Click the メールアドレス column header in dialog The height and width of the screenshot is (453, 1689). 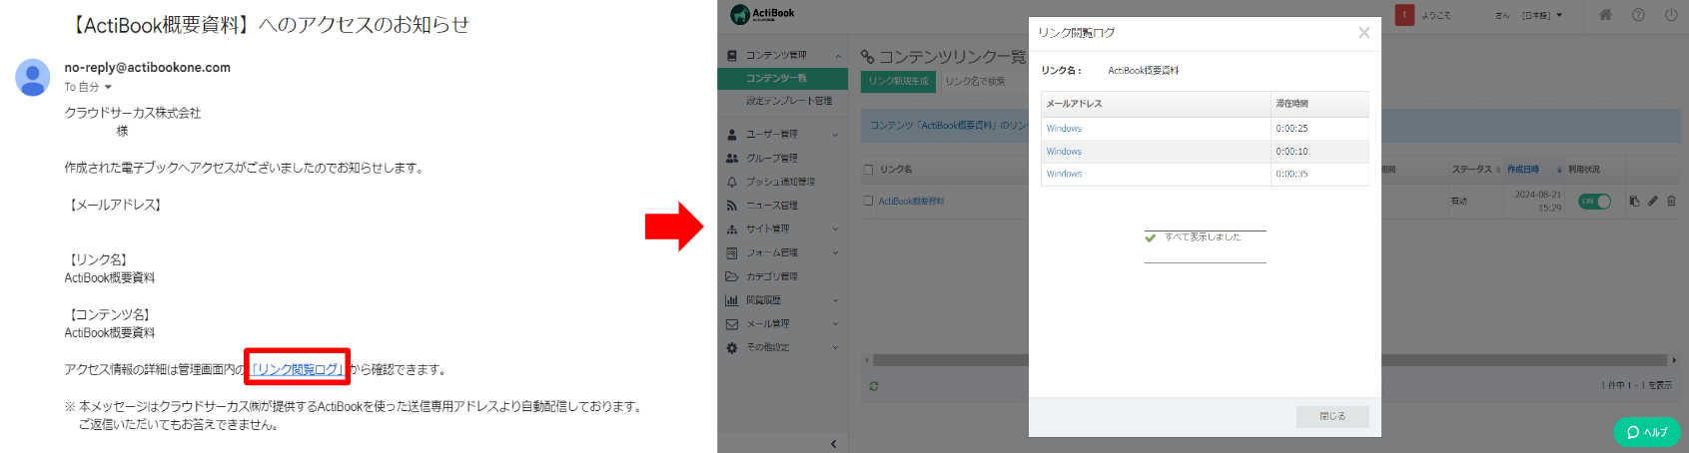[x=1156, y=104]
